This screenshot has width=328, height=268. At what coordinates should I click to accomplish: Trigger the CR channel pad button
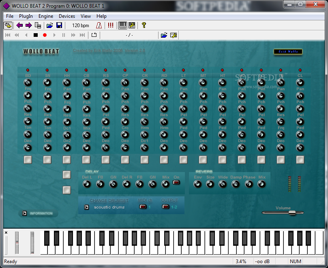[x=145, y=160]
